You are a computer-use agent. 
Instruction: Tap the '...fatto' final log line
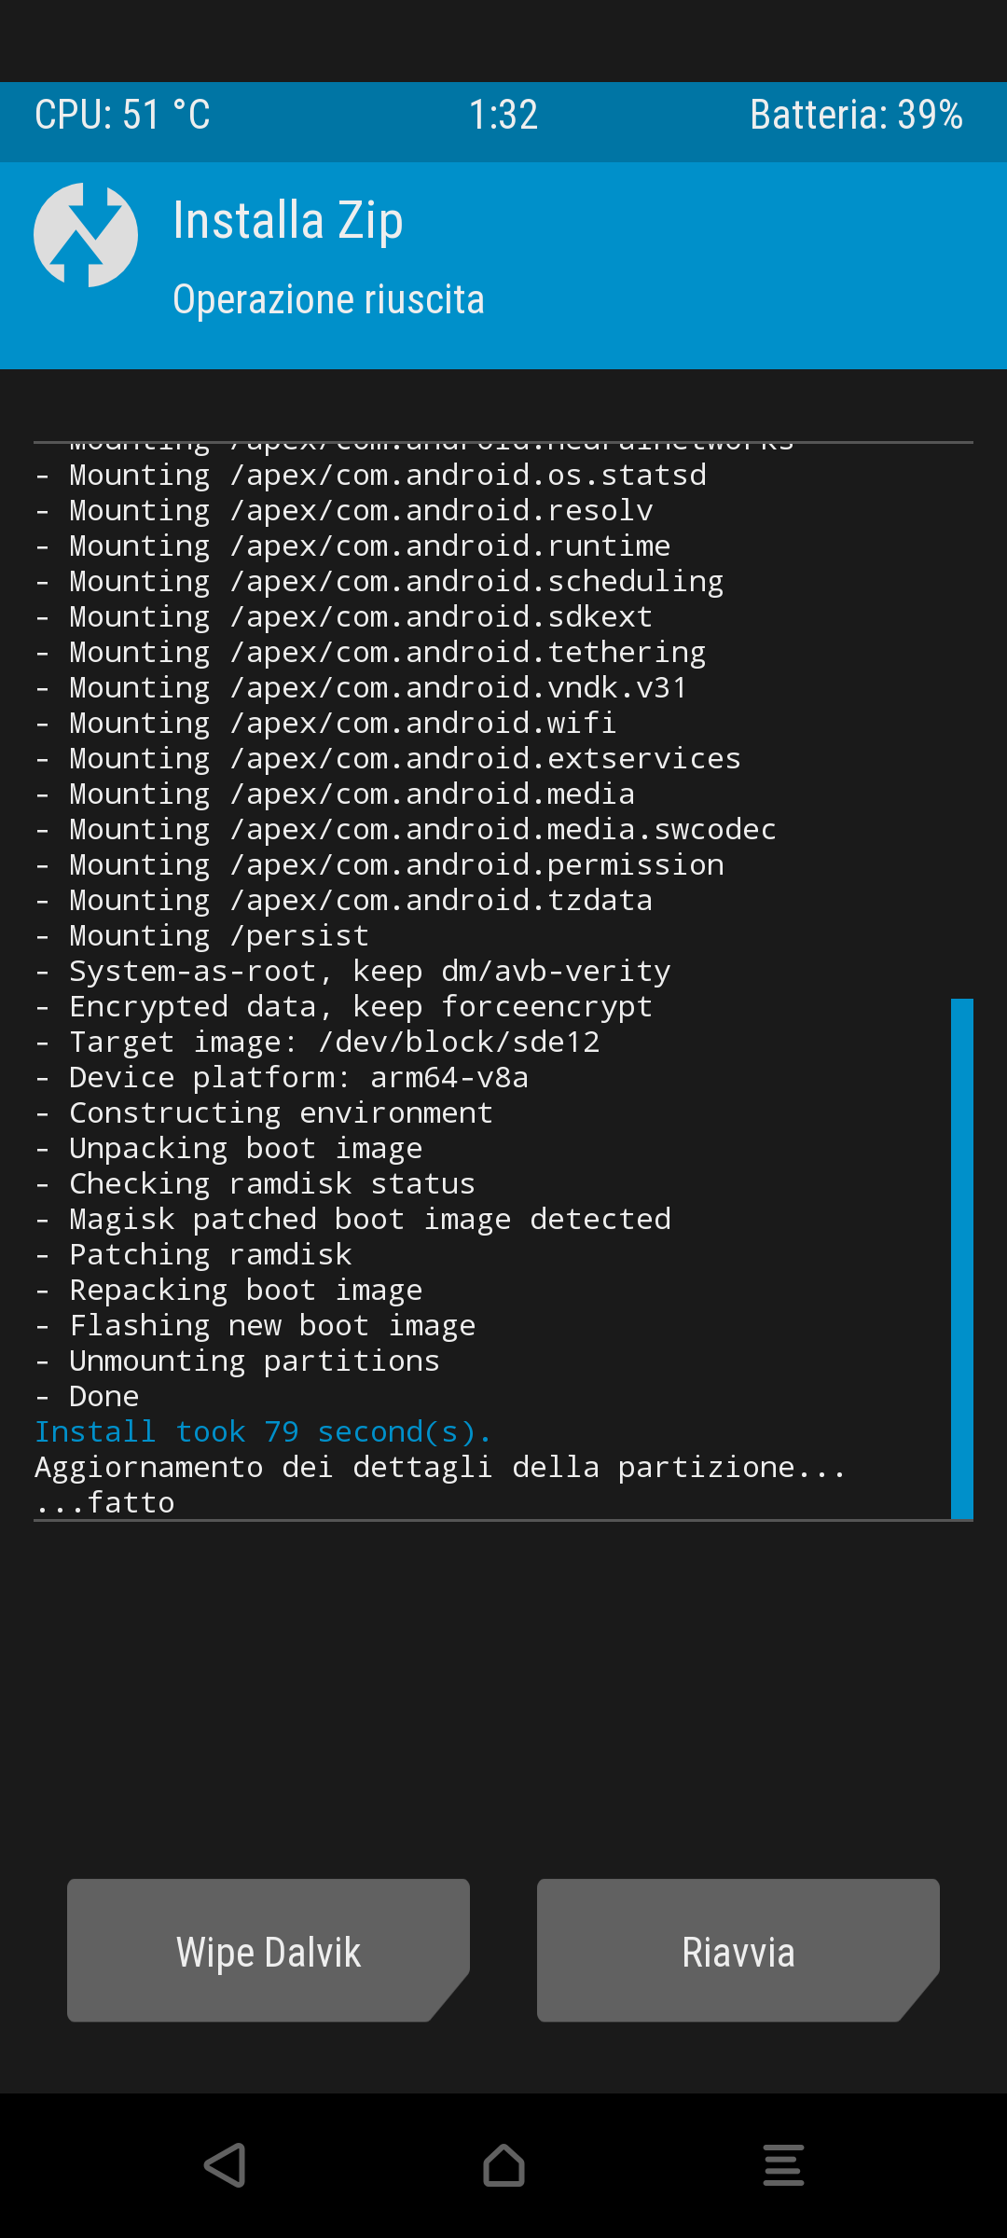point(104,1502)
